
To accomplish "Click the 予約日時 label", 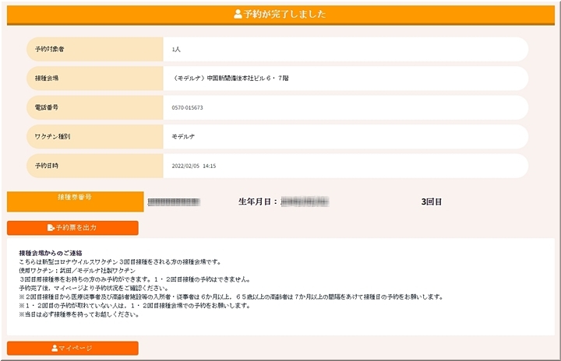I will [x=48, y=166].
